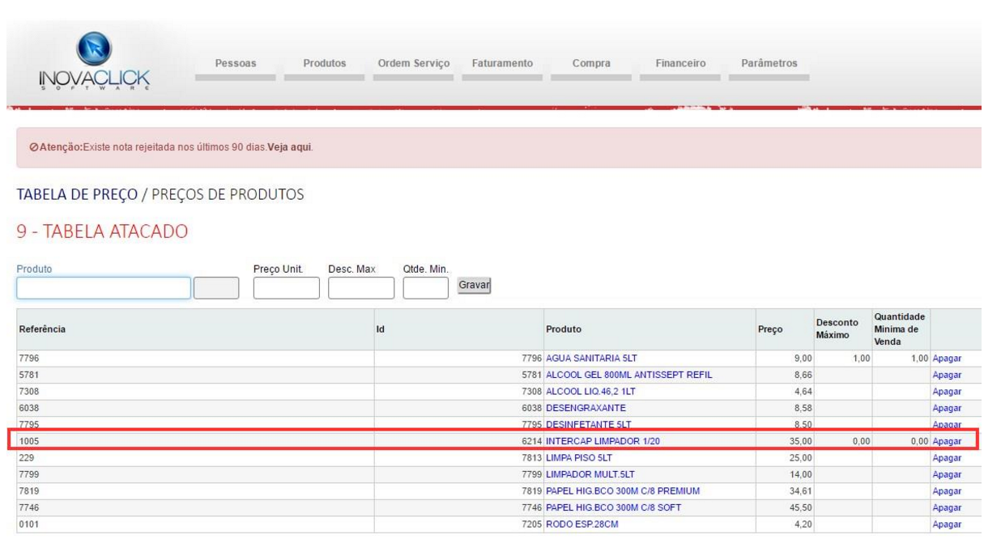Focus the Produto search field
The height and width of the screenshot is (539, 1001).
pyautogui.click(x=103, y=288)
